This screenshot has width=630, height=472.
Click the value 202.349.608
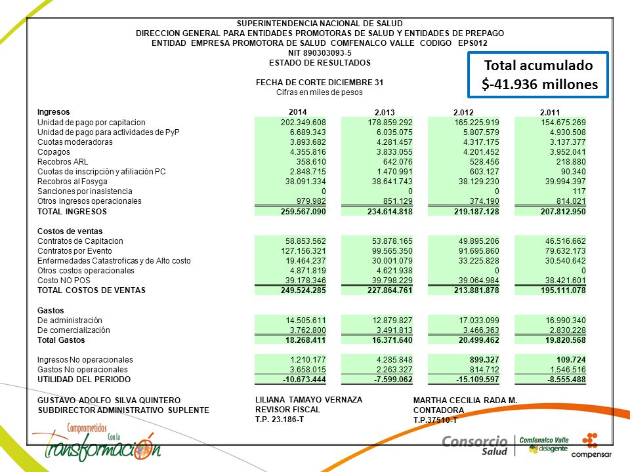[x=303, y=123]
